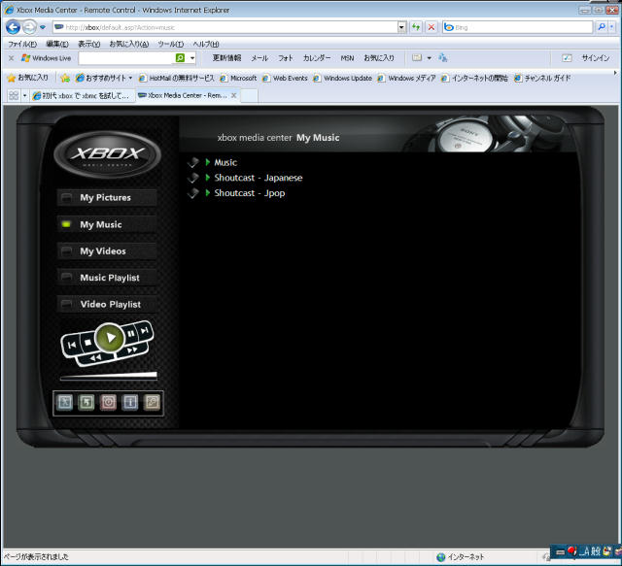Viewport: 622px width, 566px height.
Task: Click diamond icon beside Shoutcast - Jpop
Action: 193,193
